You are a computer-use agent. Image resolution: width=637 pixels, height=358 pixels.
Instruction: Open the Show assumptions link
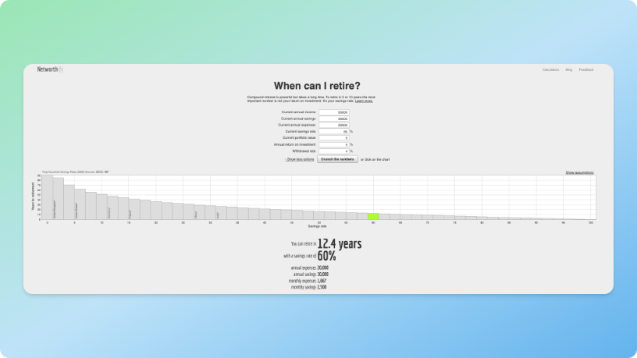tap(580, 172)
